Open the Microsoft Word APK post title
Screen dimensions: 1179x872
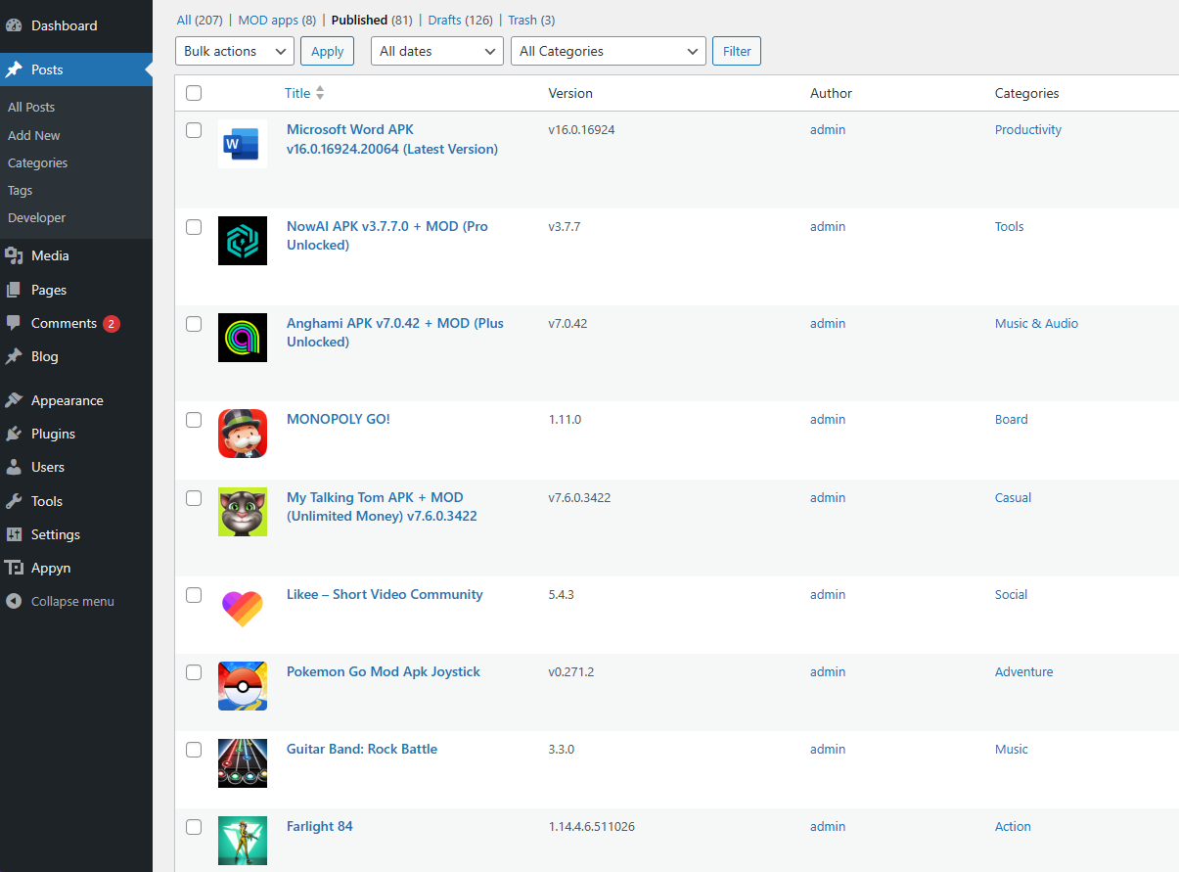pyautogui.click(x=392, y=139)
